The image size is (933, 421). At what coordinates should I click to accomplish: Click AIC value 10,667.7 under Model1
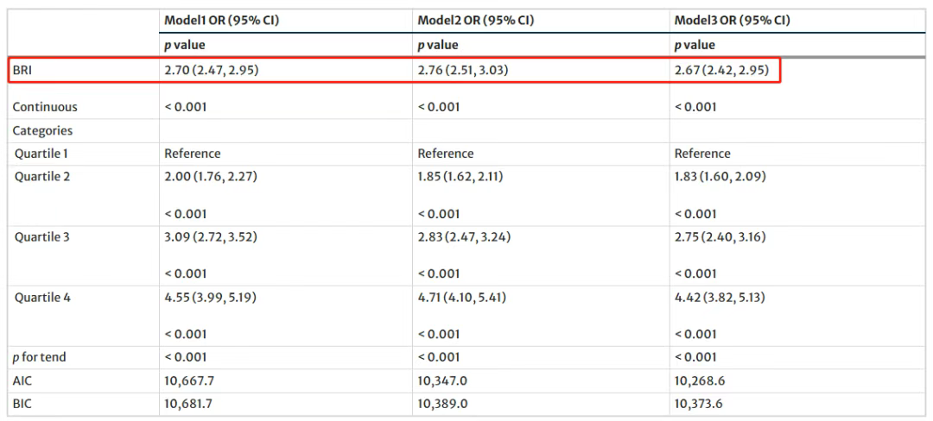188,380
